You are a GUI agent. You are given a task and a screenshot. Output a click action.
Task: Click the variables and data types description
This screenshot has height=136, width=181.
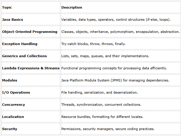click(116, 20)
